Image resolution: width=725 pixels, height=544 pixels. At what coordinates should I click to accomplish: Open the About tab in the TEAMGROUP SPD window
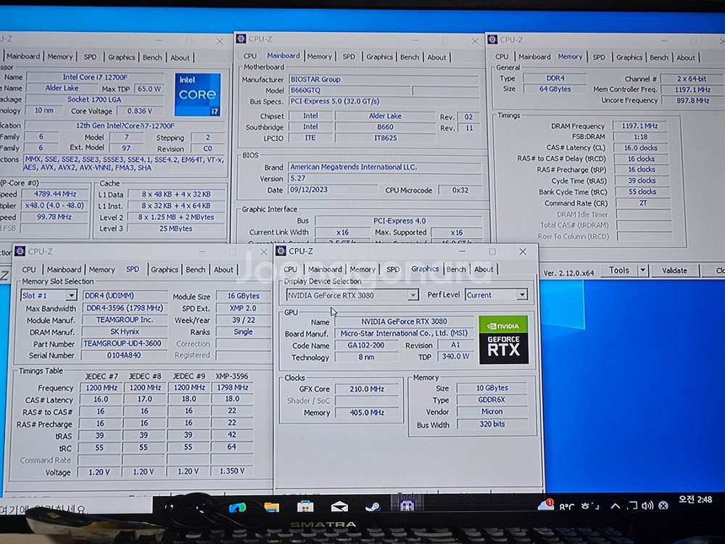point(223,270)
